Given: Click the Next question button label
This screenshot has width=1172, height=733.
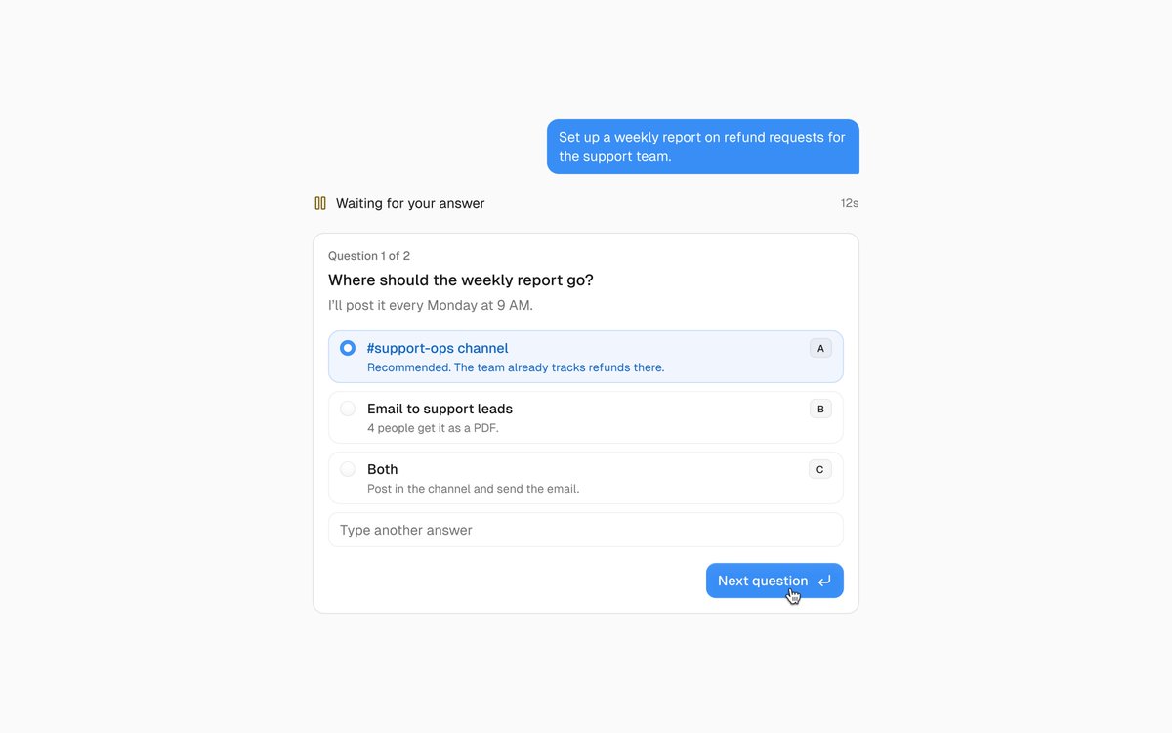Looking at the screenshot, I should 763,581.
